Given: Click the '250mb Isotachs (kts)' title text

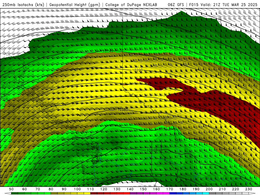Looking at the screenshot, I should tap(23, 5).
